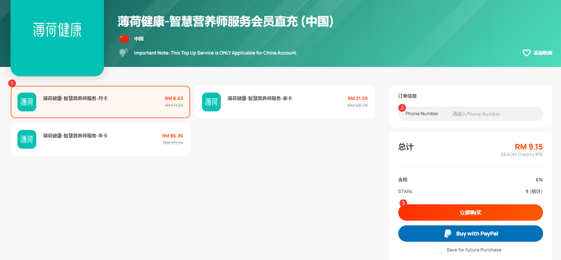
Task: Click the 立即购买 buy now button
Action: [471, 213]
